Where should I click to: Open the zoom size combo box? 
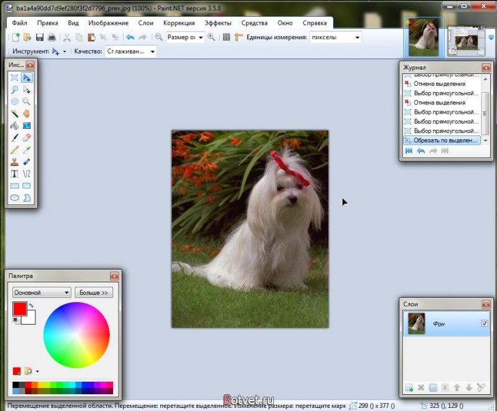pyautogui.click(x=185, y=37)
